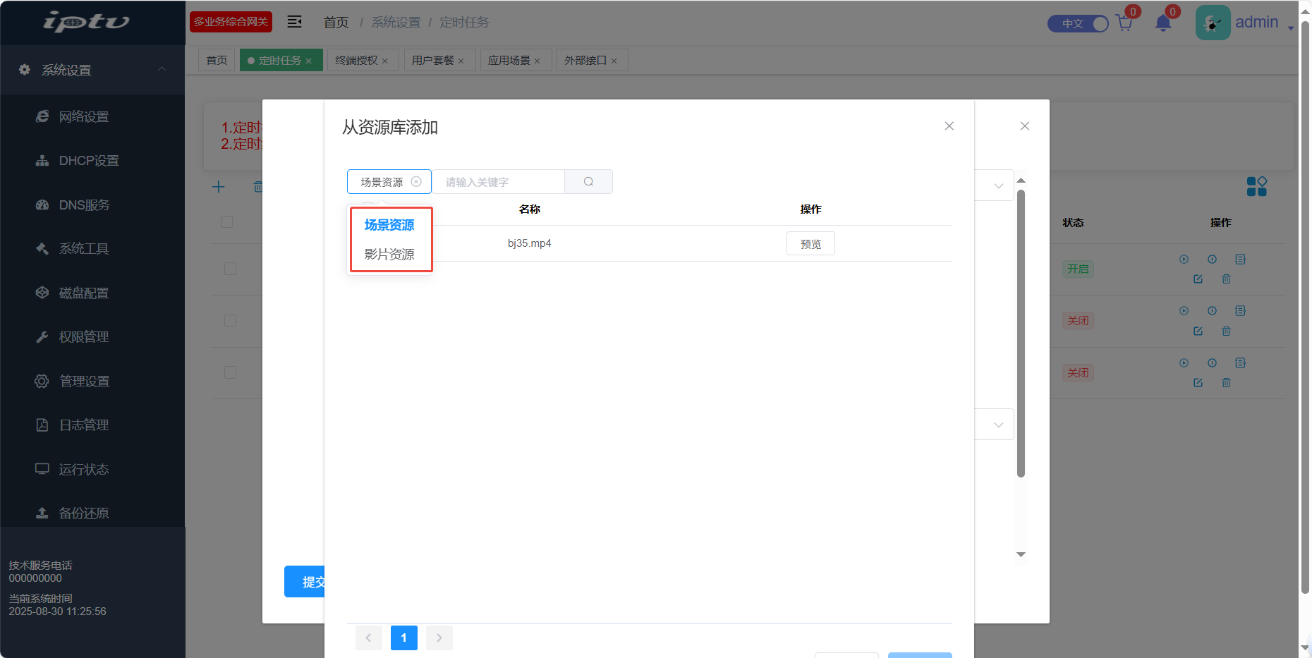
Task: Open DHCP设置 in the sidebar
Action: point(89,161)
